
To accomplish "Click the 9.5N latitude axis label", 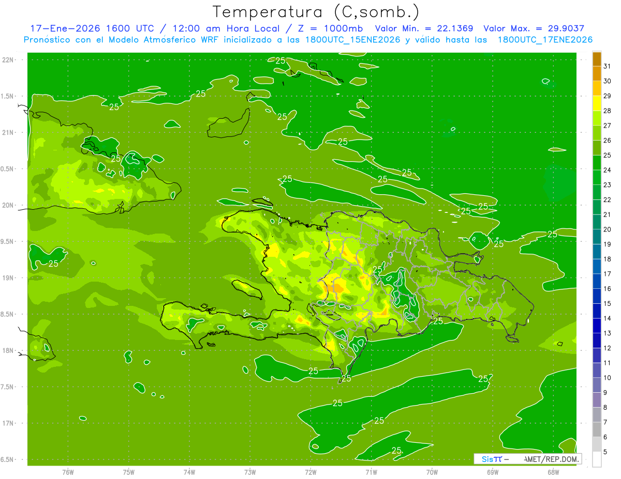I will coord(7,241).
